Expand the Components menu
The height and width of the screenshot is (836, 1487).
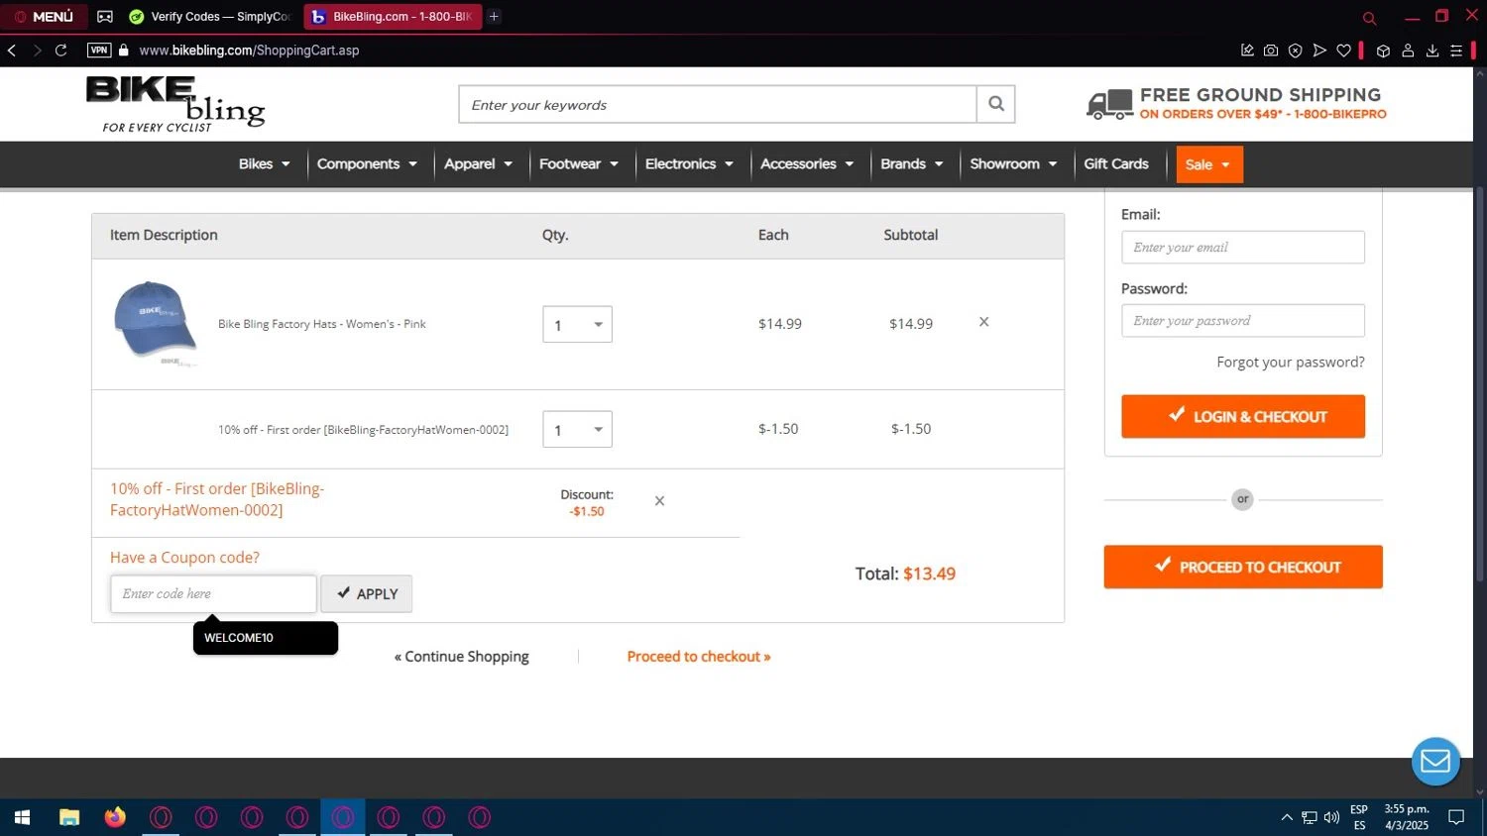point(367,164)
